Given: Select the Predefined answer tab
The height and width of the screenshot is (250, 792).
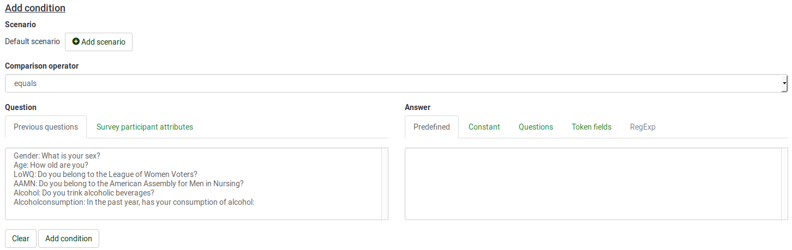Looking at the screenshot, I should (431, 127).
